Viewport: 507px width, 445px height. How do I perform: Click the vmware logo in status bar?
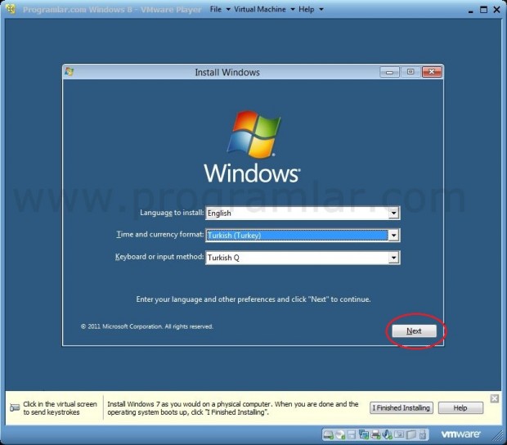pyautogui.click(x=460, y=434)
